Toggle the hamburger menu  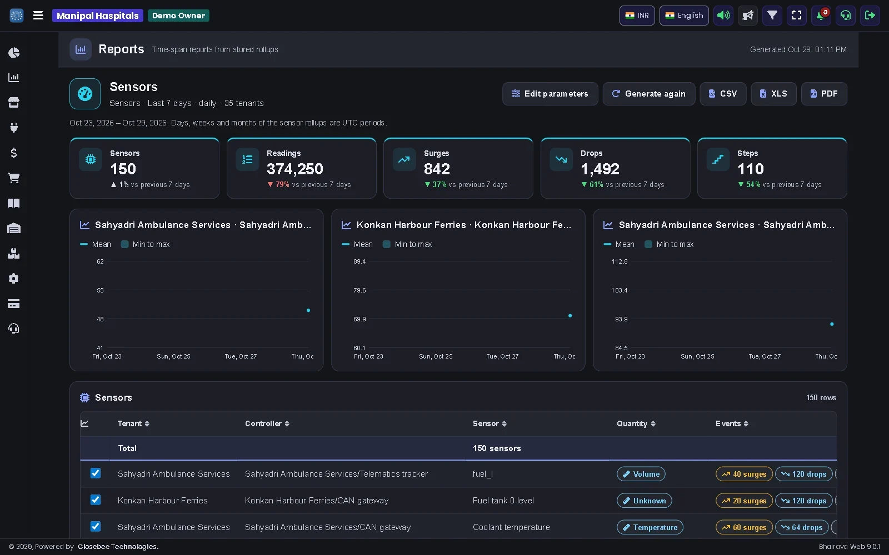point(38,16)
